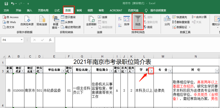Image resolution: width=220 pixels, height=108 pixels.
Task: Click the 高级 advanced filter button
Action: [148, 27]
